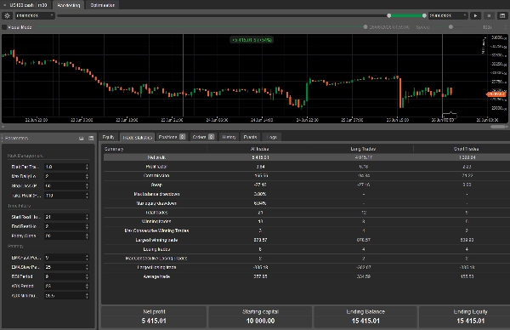The height and width of the screenshot is (330, 510).
Task: Select the Max equity drawdown row
Action: tap(307, 203)
